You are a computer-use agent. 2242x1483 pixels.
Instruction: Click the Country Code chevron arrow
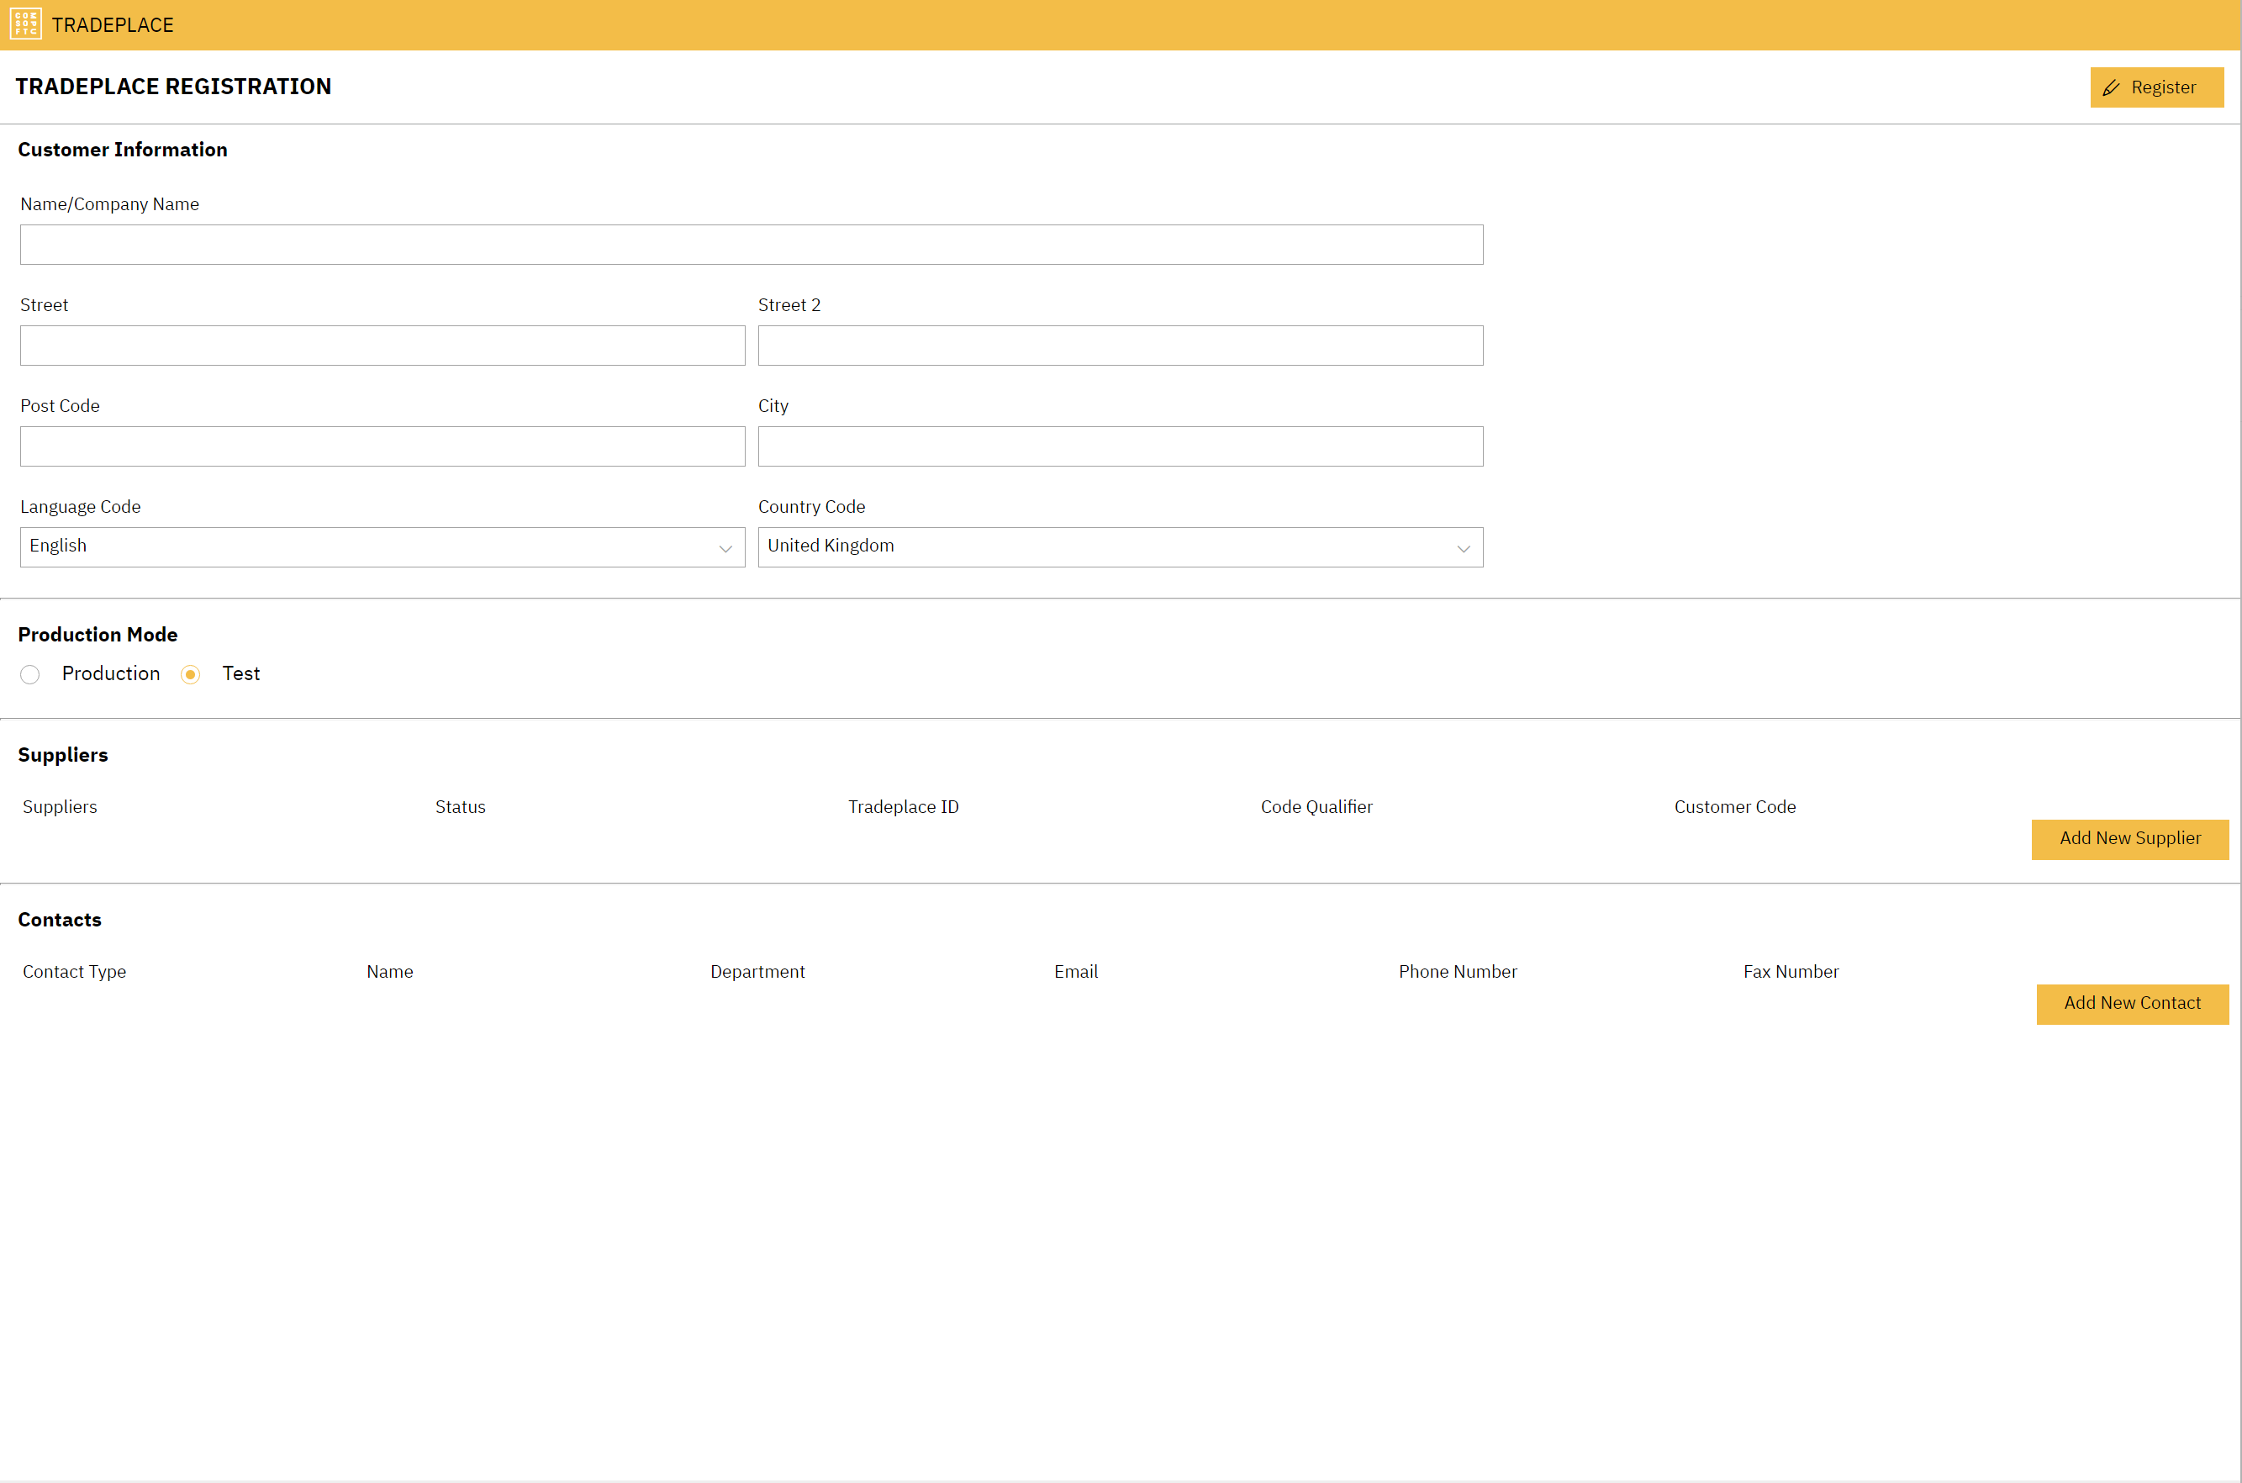click(x=1463, y=548)
